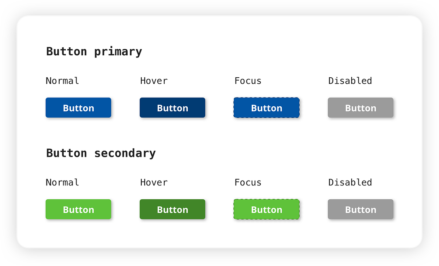Select the Button secondary heading text
Image resolution: width=439 pixels, height=266 pixels.
pos(101,153)
